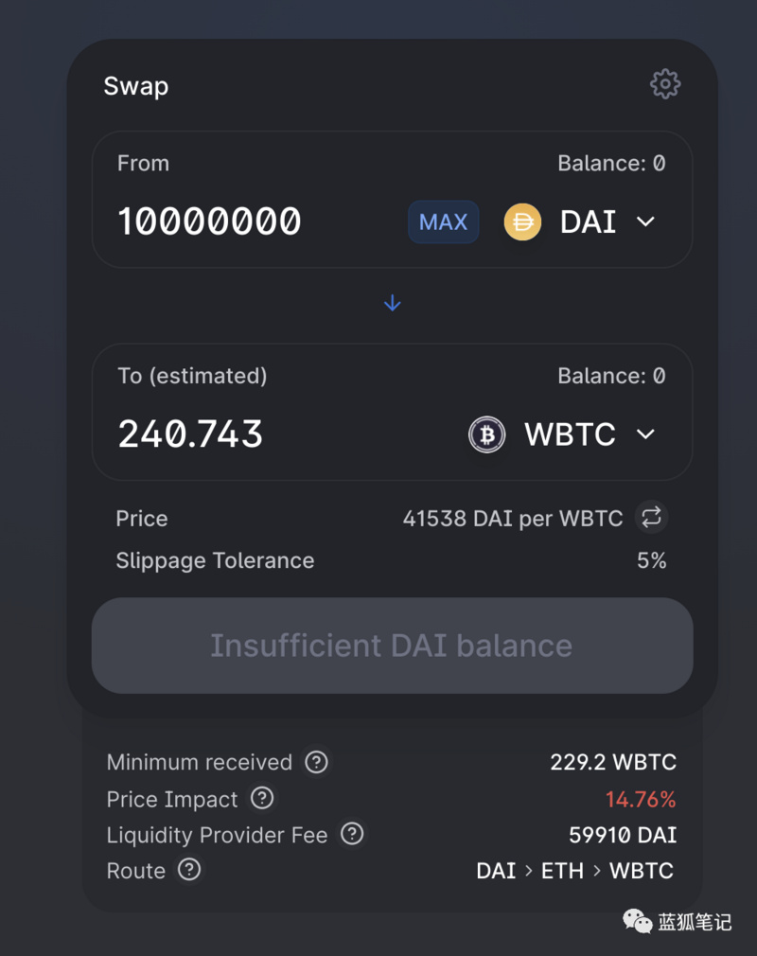Click the From amount input field
Viewport: 757px width, 956px height.
coord(210,222)
